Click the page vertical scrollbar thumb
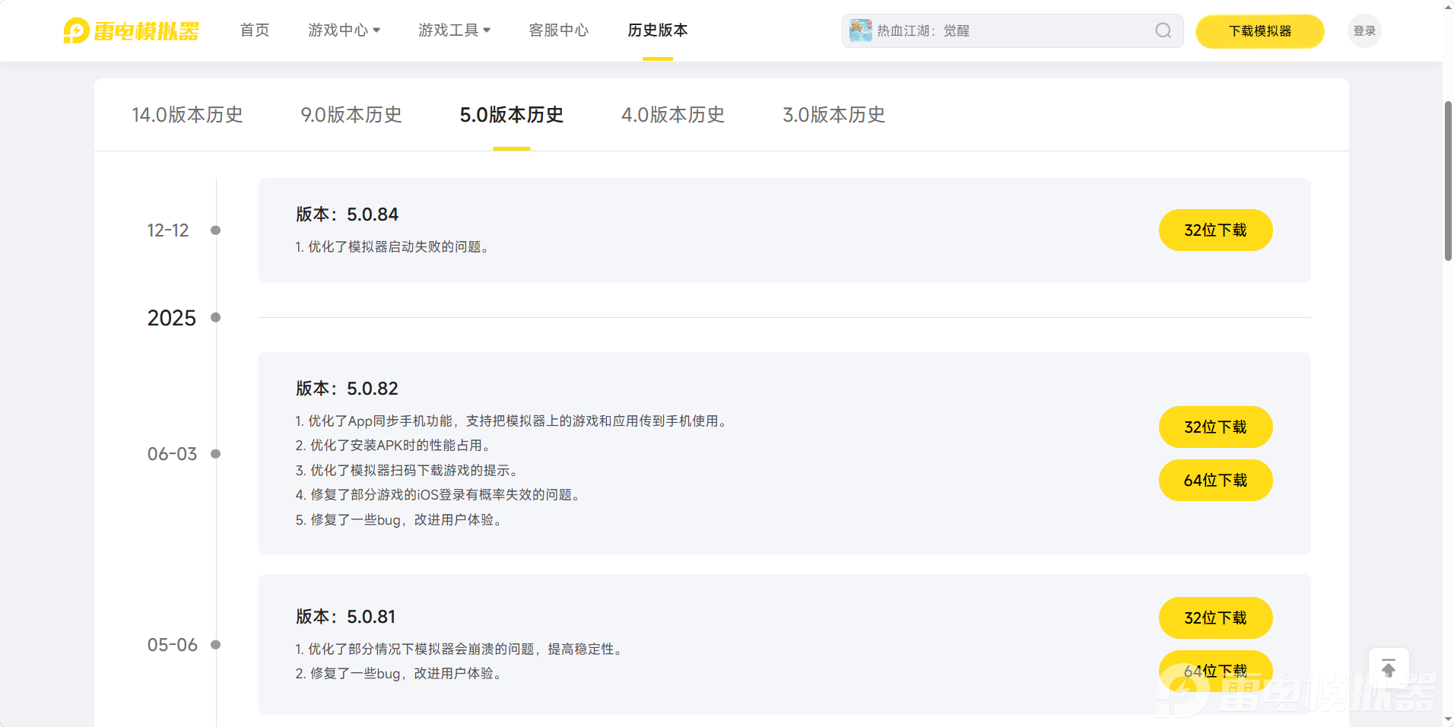 pyautogui.click(x=1448, y=181)
